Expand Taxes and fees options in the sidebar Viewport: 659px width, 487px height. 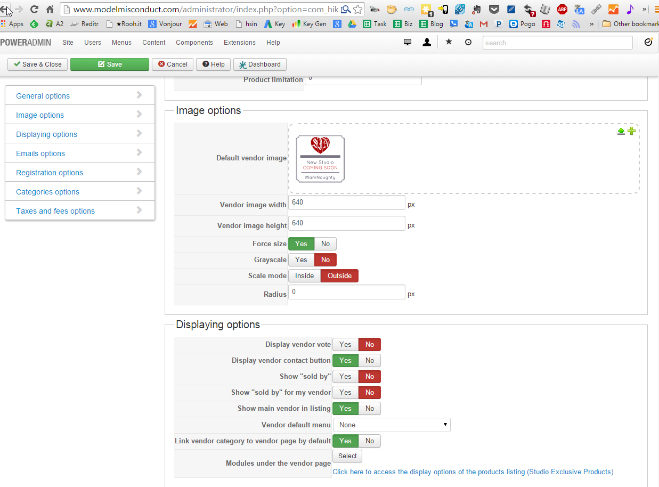pyautogui.click(x=80, y=210)
